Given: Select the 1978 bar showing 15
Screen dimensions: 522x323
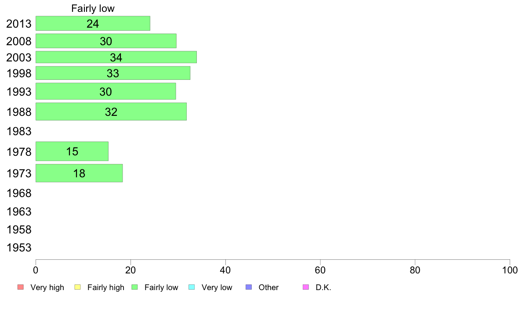Looking at the screenshot, I should 72,151.
